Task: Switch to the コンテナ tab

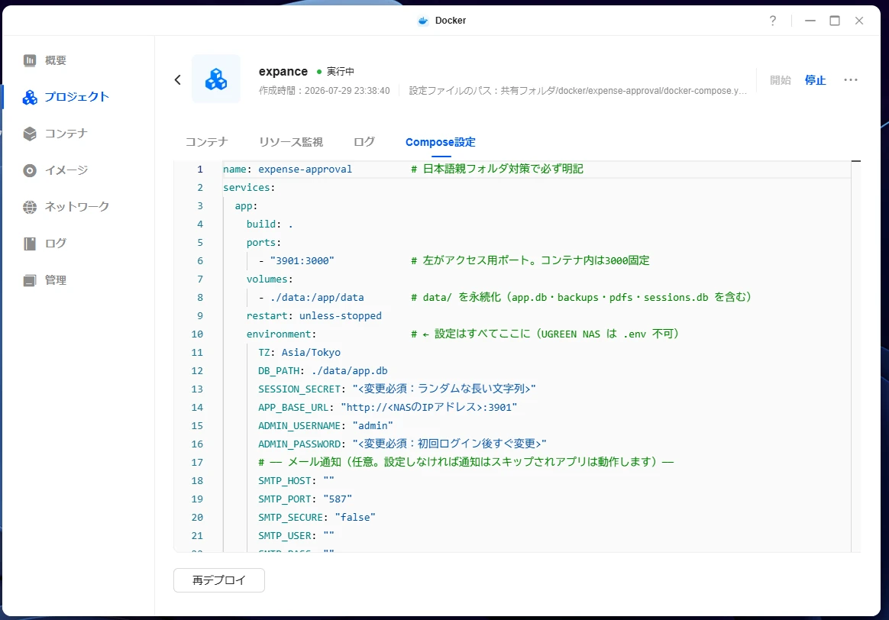Action: point(207,142)
